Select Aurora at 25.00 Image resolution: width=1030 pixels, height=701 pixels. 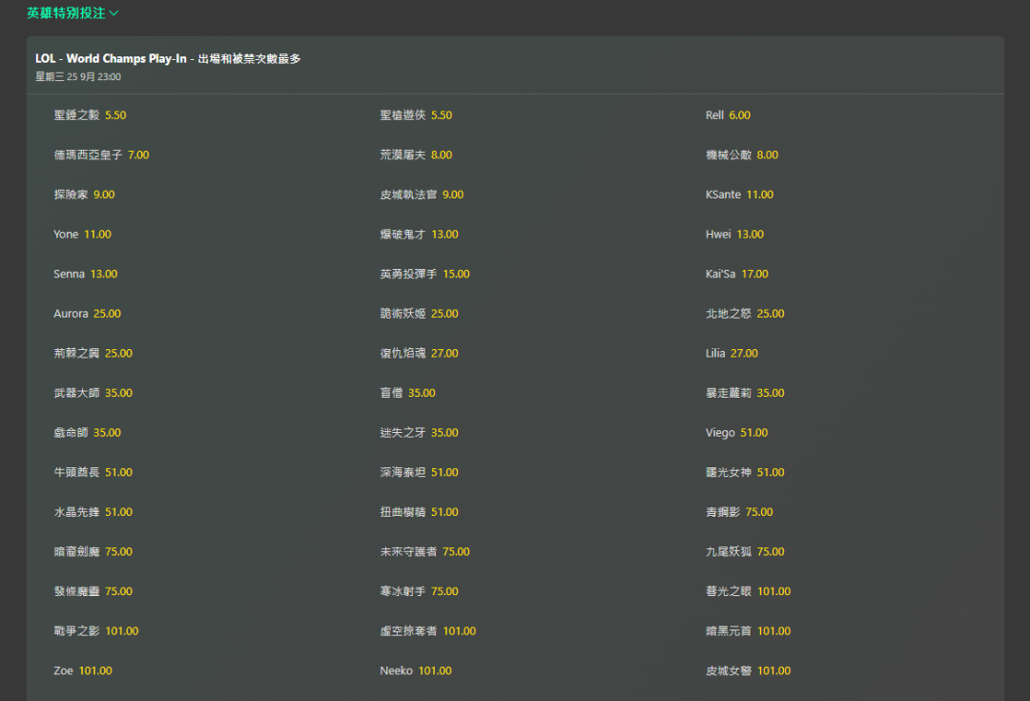point(107,314)
